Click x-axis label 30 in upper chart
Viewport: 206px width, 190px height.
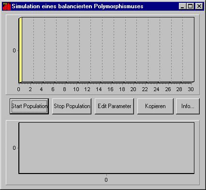coord(191,89)
